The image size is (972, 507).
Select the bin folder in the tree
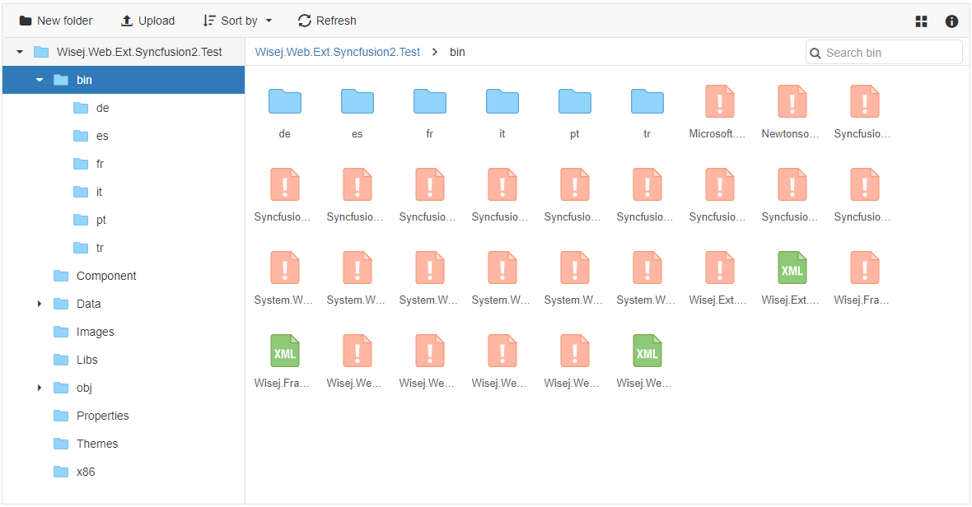click(x=124, y=80)
